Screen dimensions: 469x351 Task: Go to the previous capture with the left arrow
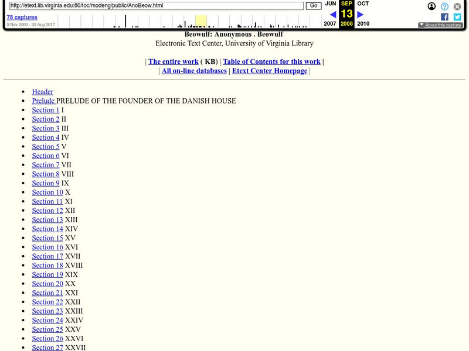[333, 14]
